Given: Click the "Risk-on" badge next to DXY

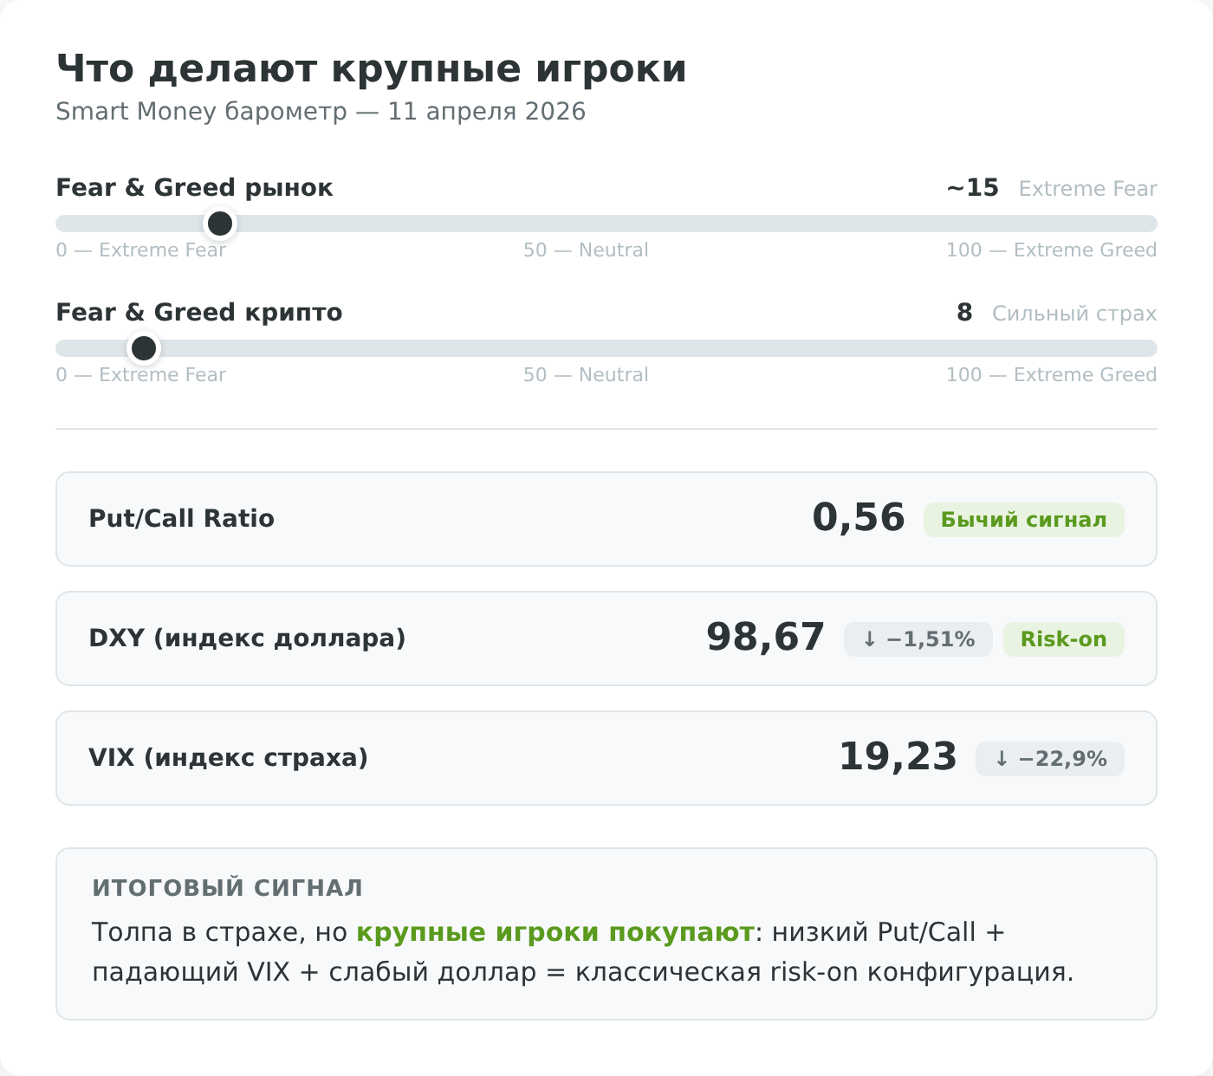Looking at the screenshot, I should tap(1063, 639).
